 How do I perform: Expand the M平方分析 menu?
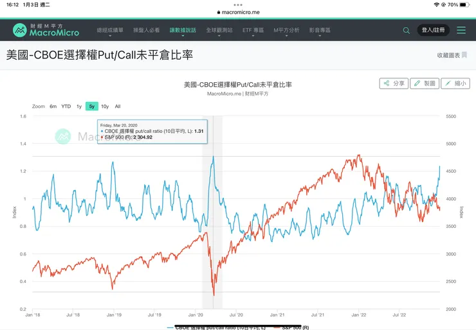click(286, 30)
